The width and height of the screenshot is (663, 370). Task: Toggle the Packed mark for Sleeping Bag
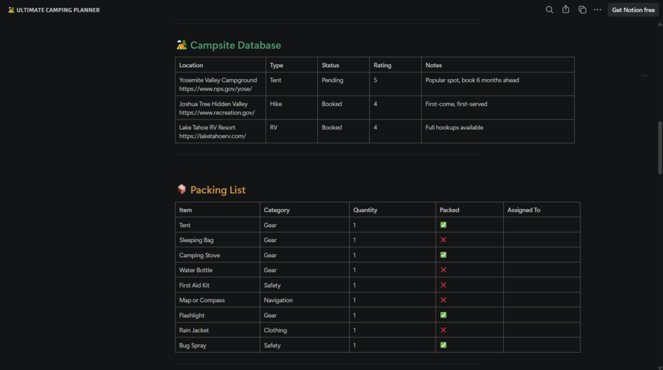point(443,240)
